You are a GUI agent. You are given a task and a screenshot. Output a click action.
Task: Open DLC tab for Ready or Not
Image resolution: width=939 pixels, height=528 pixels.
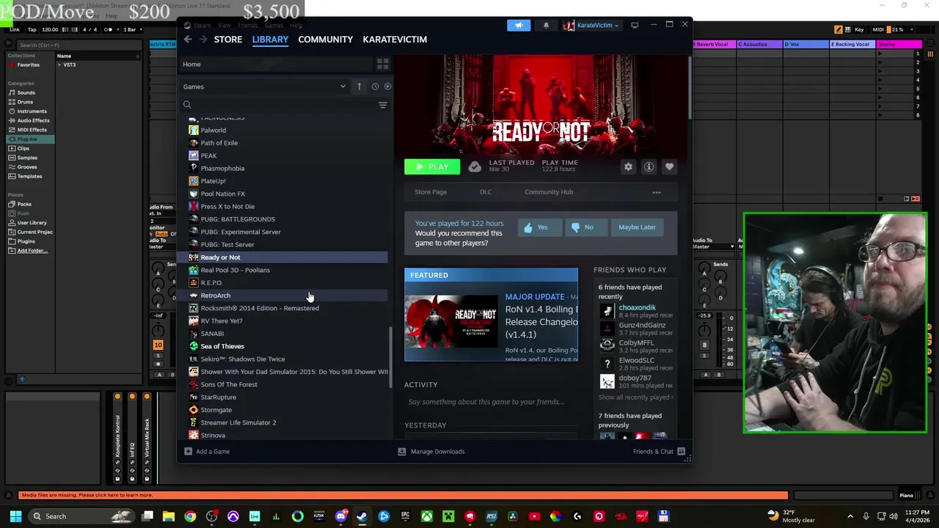pyautogui.click(x=486, y=192)
